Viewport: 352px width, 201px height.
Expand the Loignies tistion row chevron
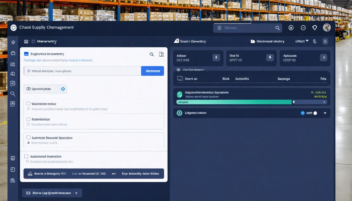pos(325,113)
